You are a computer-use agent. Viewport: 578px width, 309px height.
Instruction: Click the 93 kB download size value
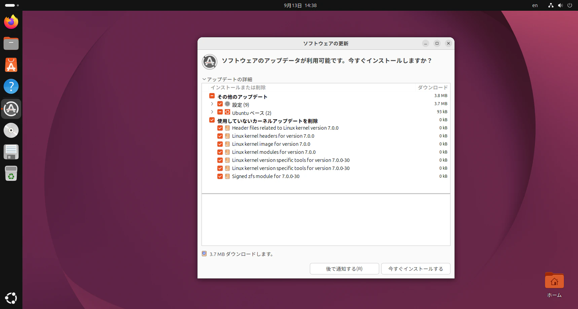(442, 112)
